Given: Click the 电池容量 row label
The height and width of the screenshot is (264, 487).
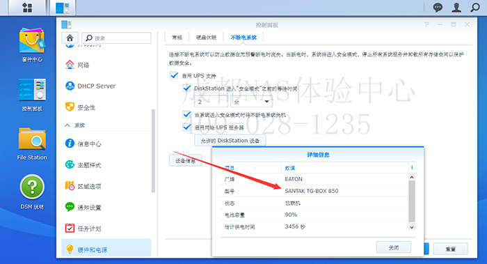Looking at the screenshot, I should [x=234, y=215].
